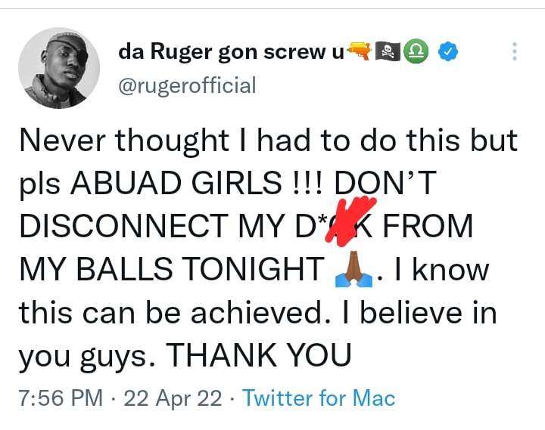
Task: Open the three-dot more options menu
Action: tap(515, 51)
